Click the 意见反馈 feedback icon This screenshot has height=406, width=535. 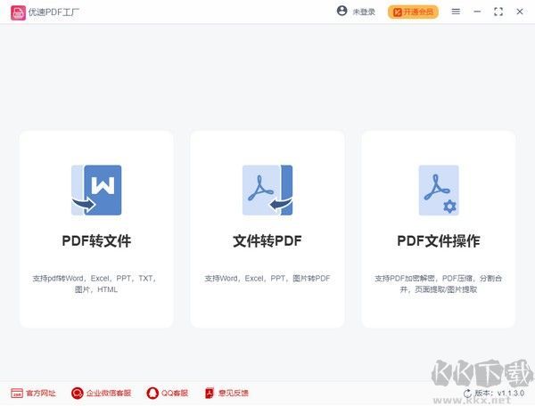pos(210,393)
